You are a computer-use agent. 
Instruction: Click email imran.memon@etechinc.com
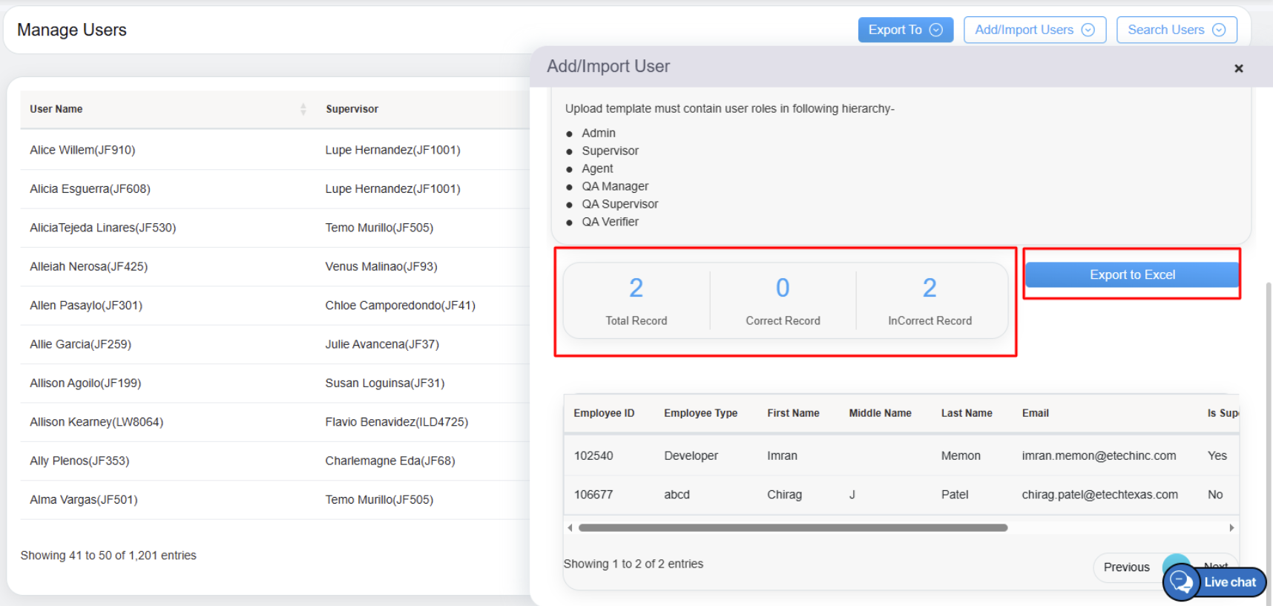[1099, 455]
